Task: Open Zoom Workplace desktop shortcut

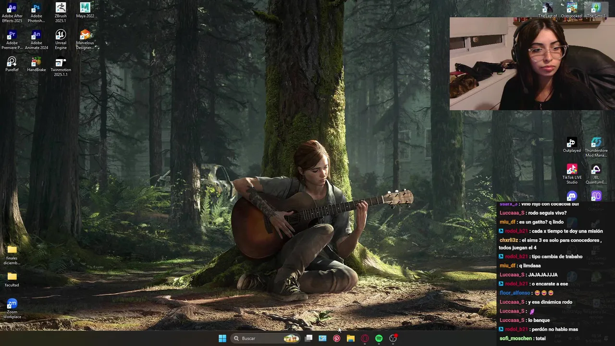Action: pos(12,309)
